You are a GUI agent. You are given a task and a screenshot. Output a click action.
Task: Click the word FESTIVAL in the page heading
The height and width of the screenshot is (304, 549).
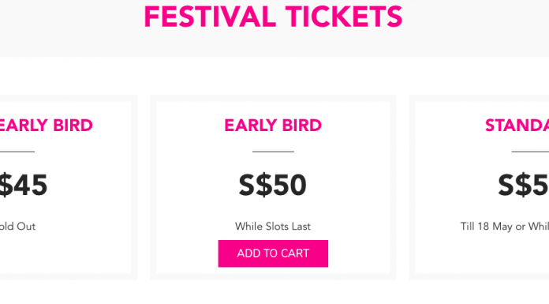(x=210, y=17)
